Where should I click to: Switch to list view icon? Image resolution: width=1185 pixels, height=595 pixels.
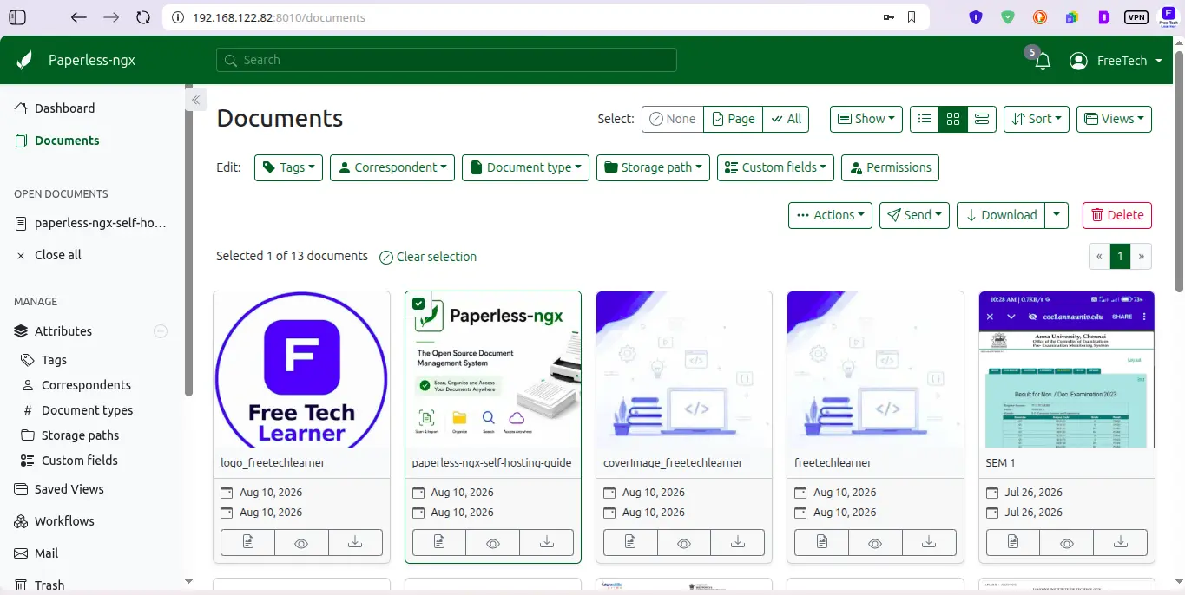[x=925, y=119]
